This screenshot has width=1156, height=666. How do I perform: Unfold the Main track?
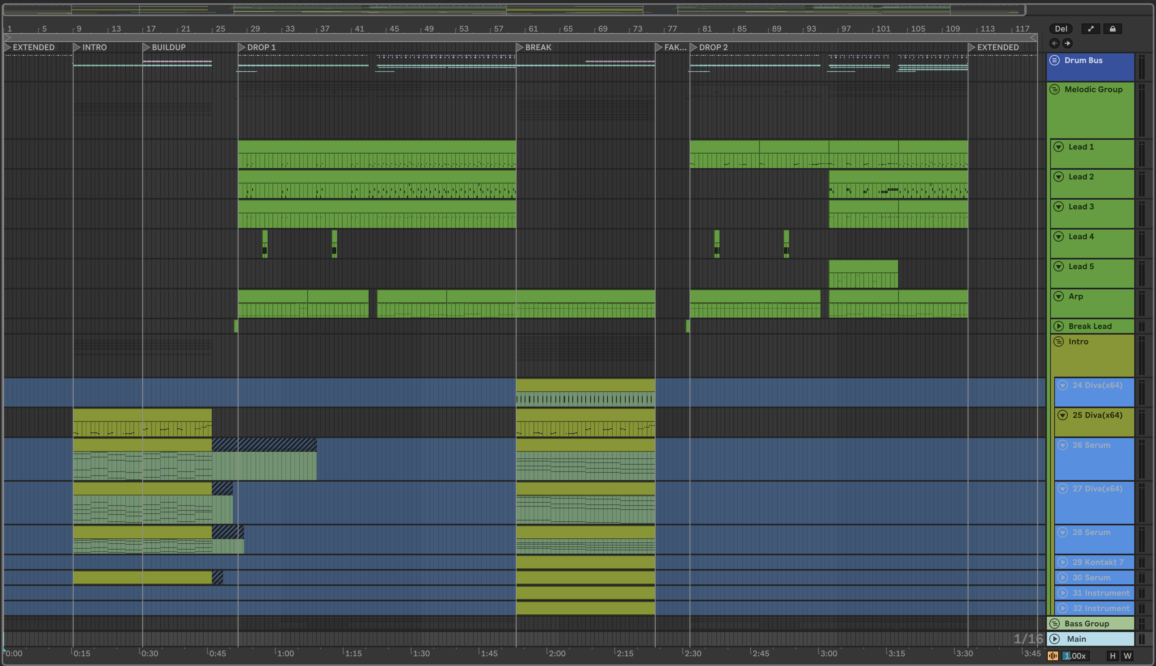[1055, 639]
